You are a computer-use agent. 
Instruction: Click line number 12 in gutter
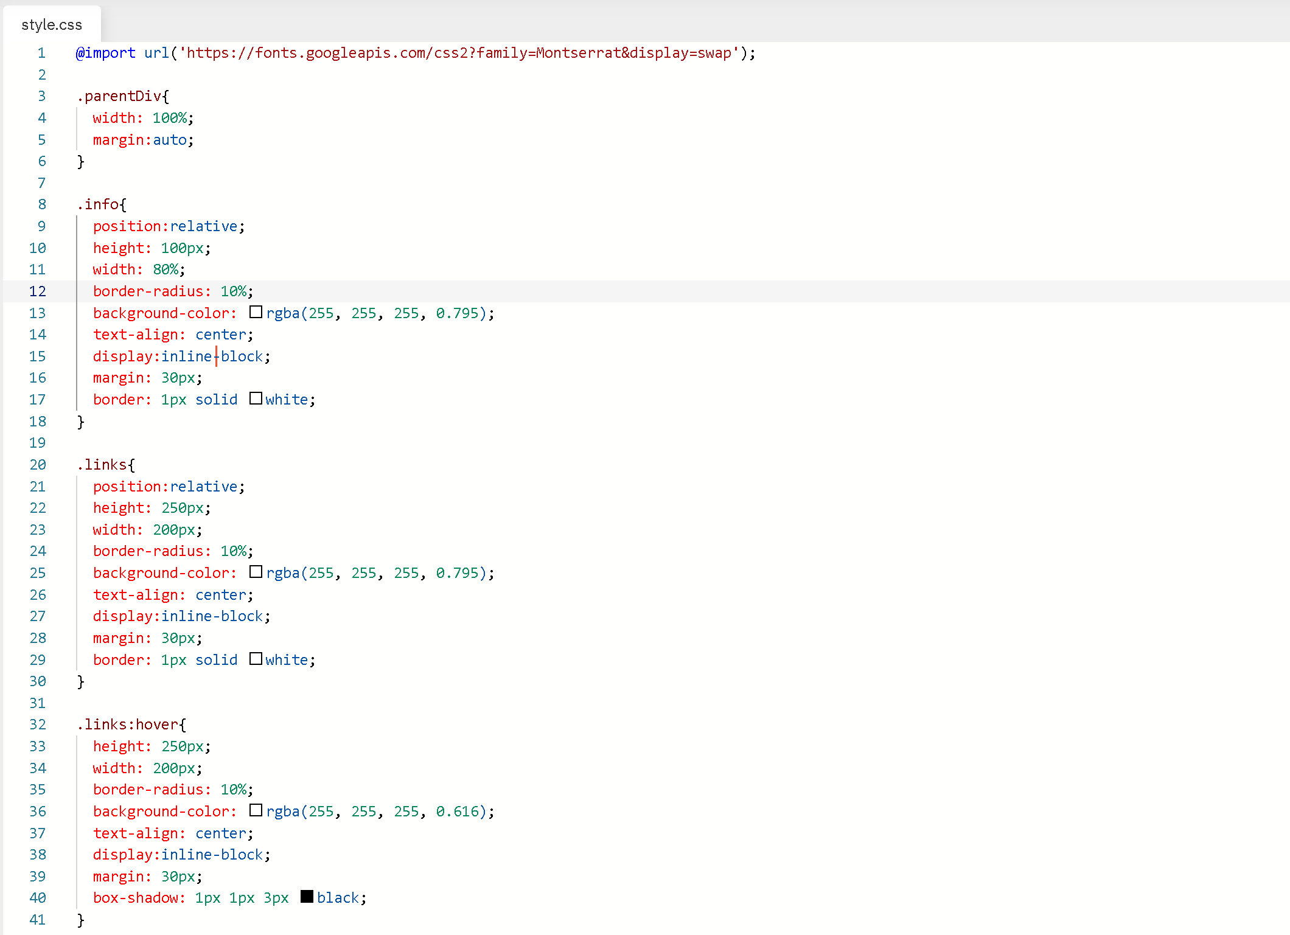(38, 291)
